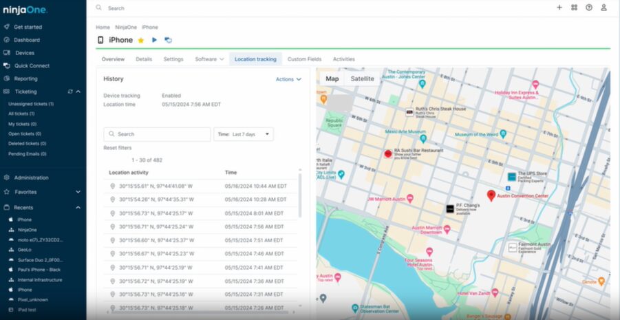The height and width of the screenshot is (320, 620).
Task: Go to Home breadcrumb
Action: [103, 28]
